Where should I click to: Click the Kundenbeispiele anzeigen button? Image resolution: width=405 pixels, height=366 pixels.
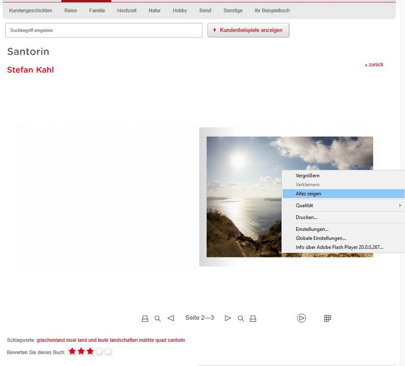[x=248, y=30]
